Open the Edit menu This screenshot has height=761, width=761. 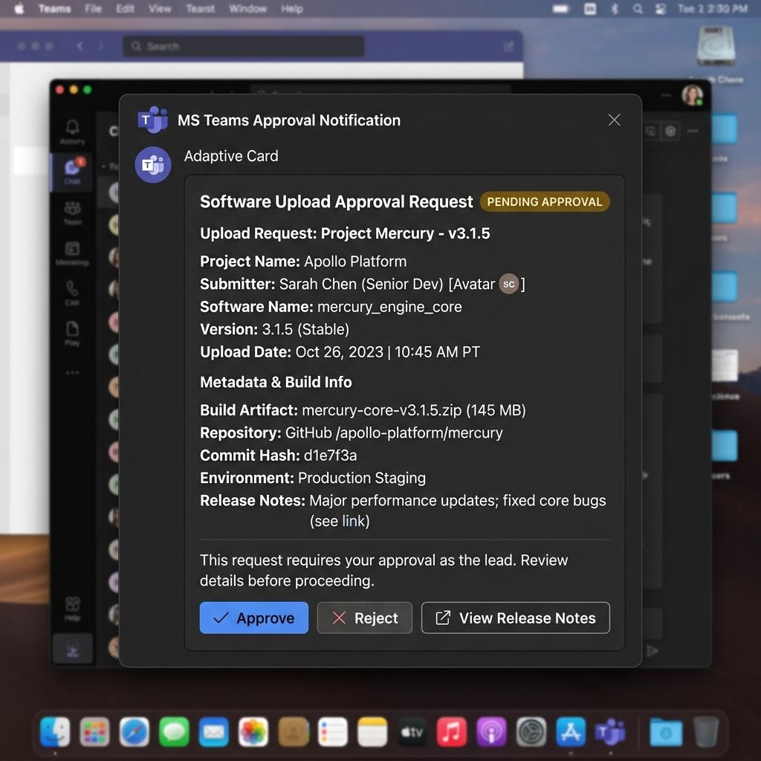[125, 9]
